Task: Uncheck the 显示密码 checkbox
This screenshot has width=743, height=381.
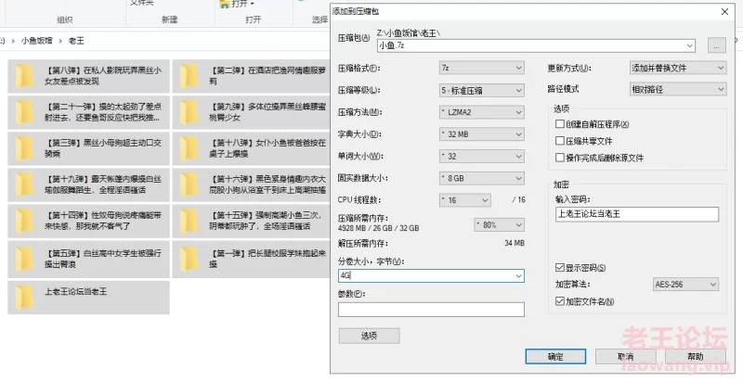Action: pos(559,268)
